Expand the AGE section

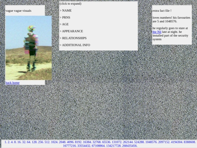tap(64, 24)
